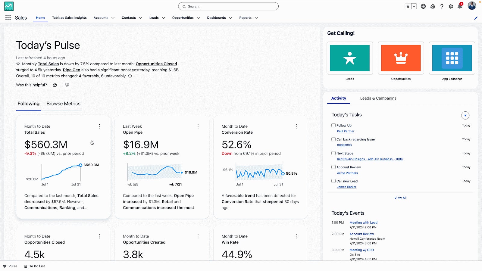Screen dimensions: 482x271
Task: Click View All tasks link
Action: (400, 198)
